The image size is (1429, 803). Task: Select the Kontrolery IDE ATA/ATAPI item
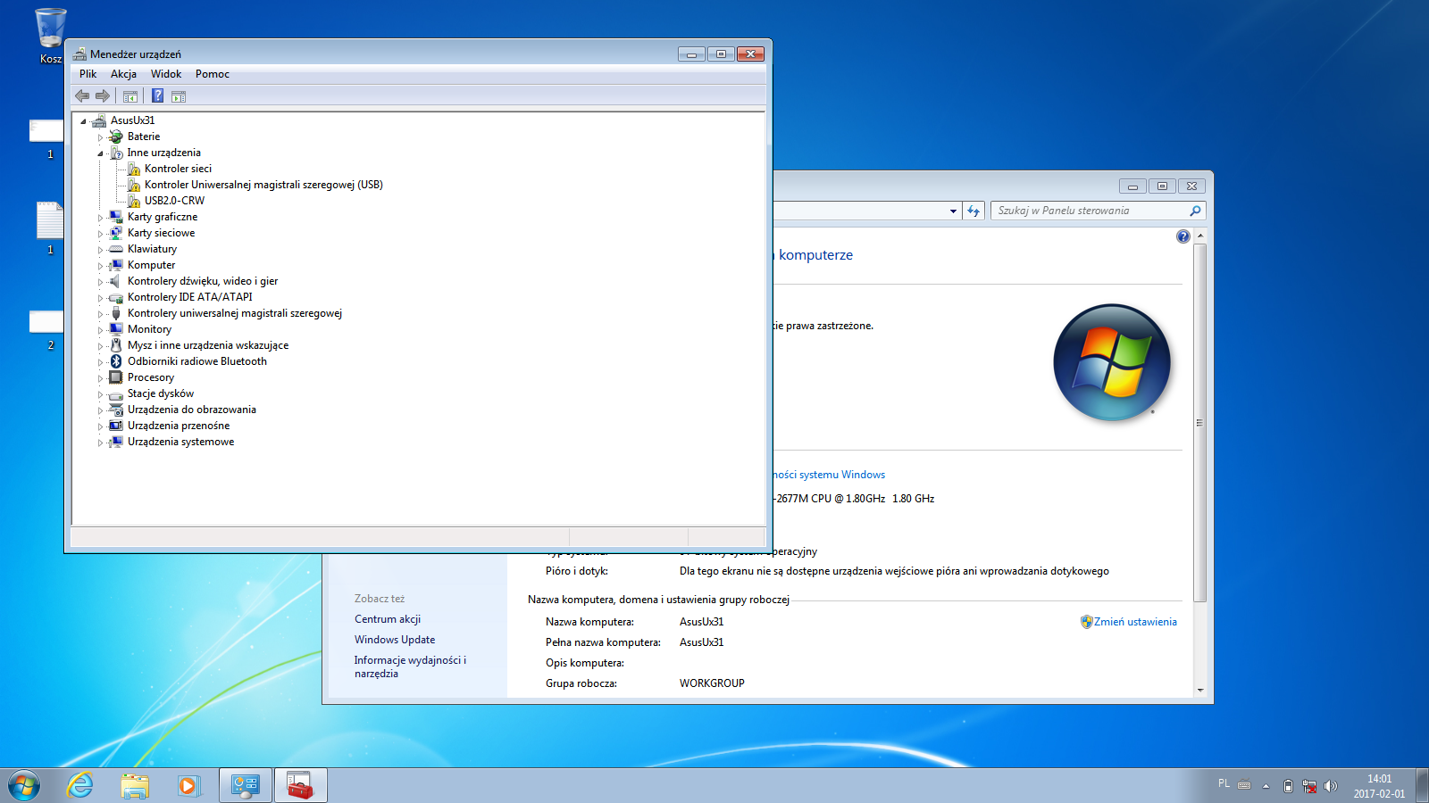[x=189, y=297]
